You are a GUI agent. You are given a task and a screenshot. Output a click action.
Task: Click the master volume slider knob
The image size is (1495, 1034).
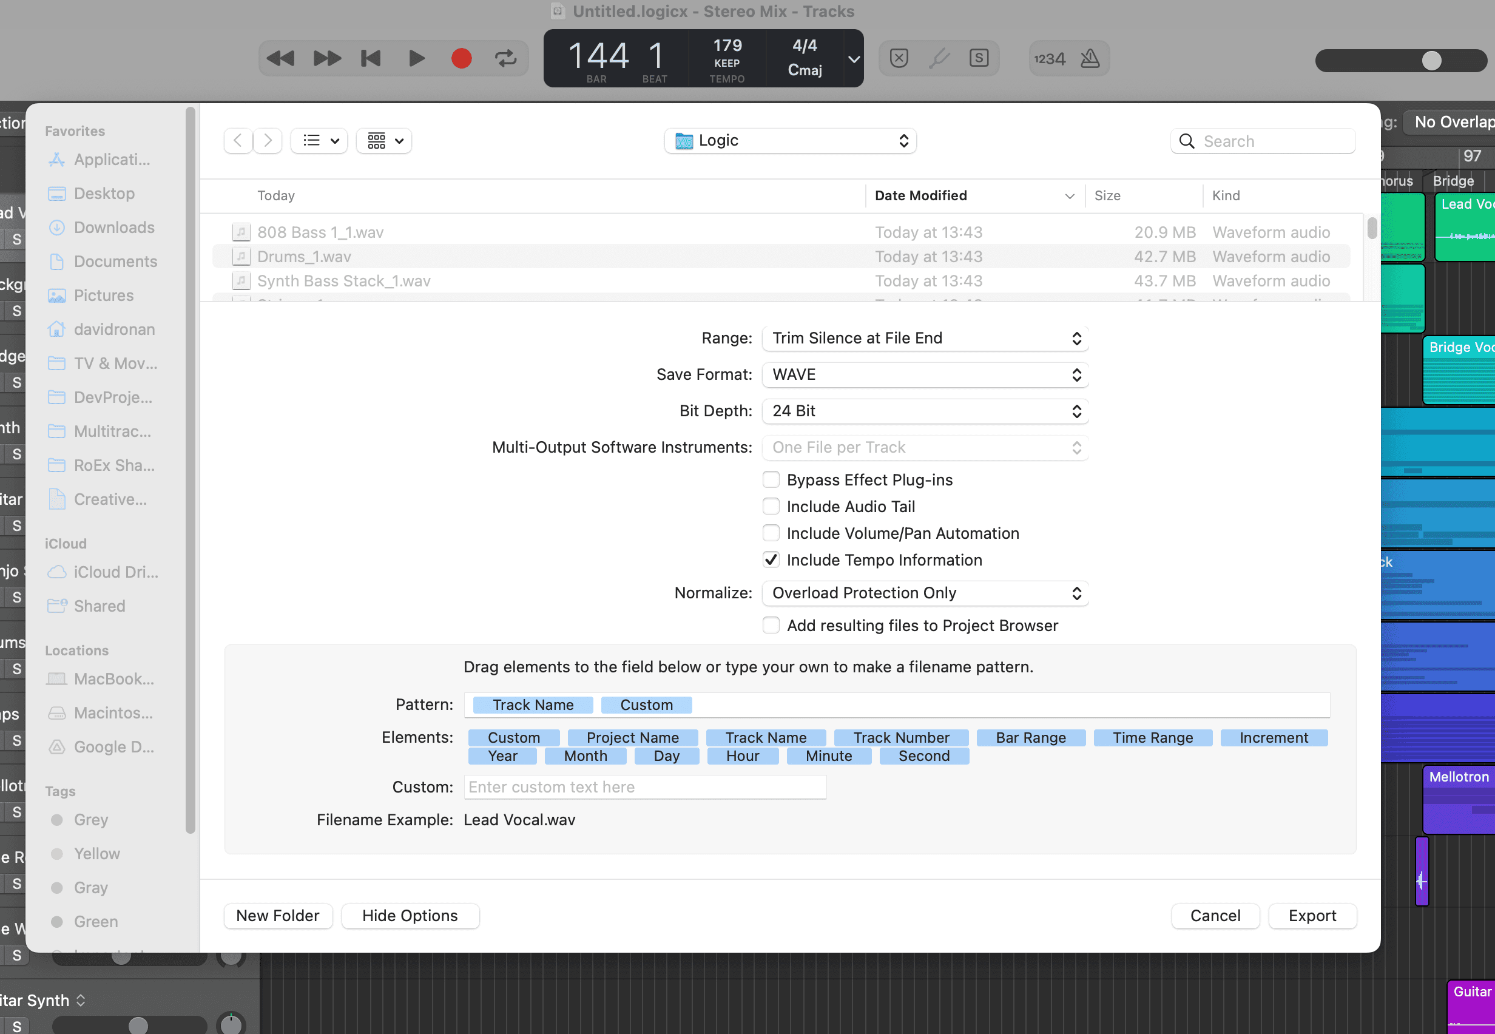(x=1431, y=61)
